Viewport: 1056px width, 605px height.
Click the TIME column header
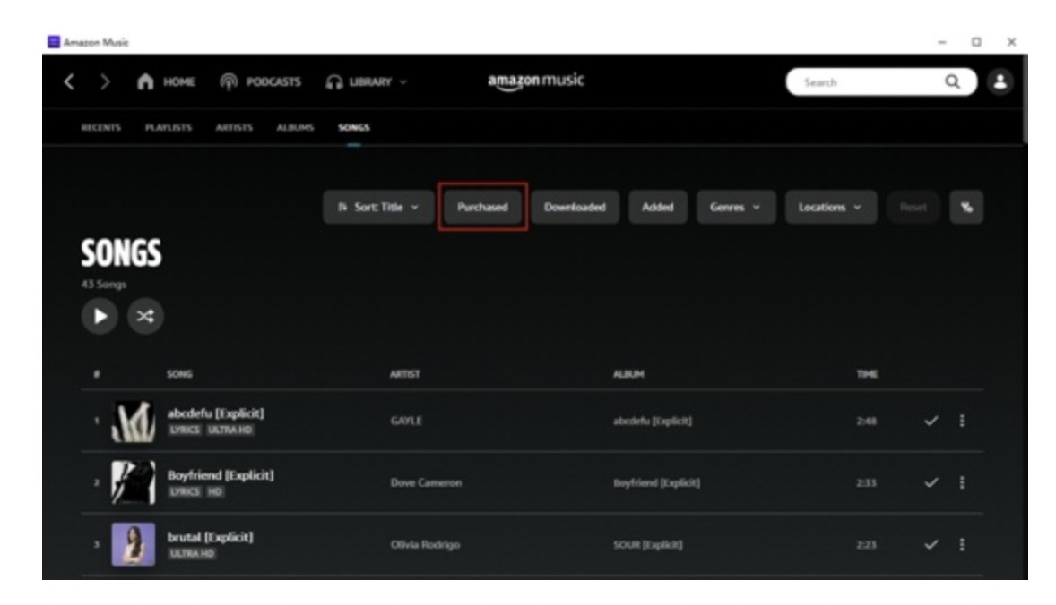pos(867,374)
